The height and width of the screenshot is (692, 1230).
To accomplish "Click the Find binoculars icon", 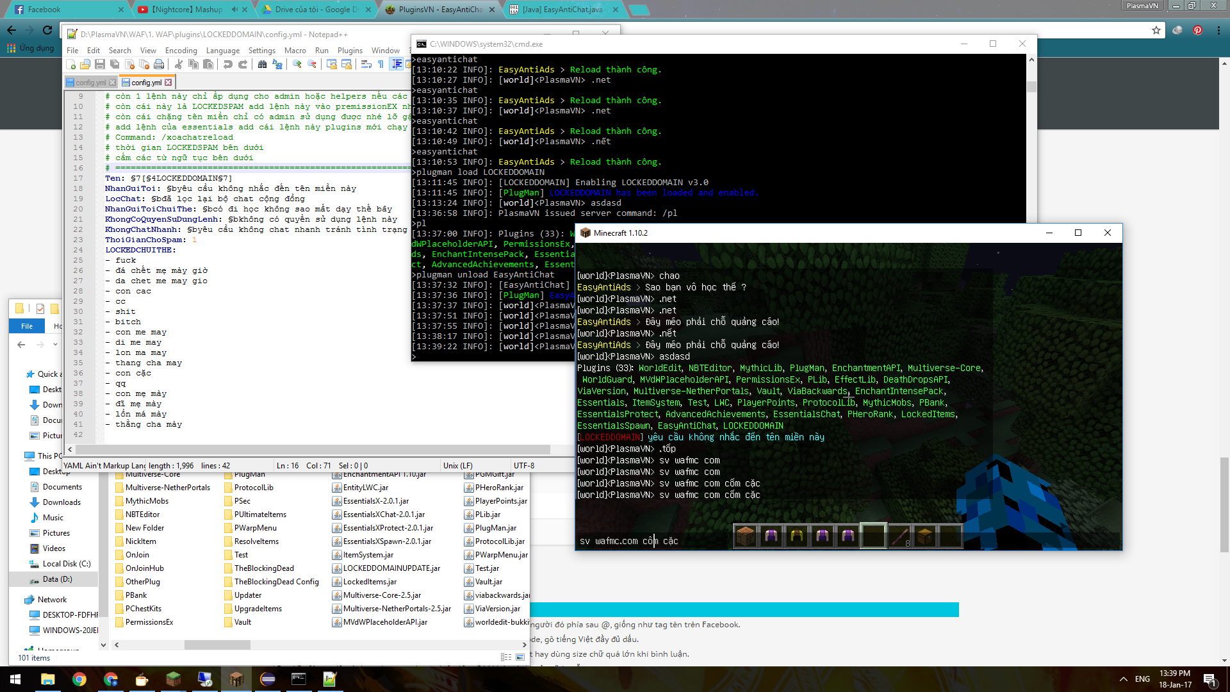I will (262, 64).
